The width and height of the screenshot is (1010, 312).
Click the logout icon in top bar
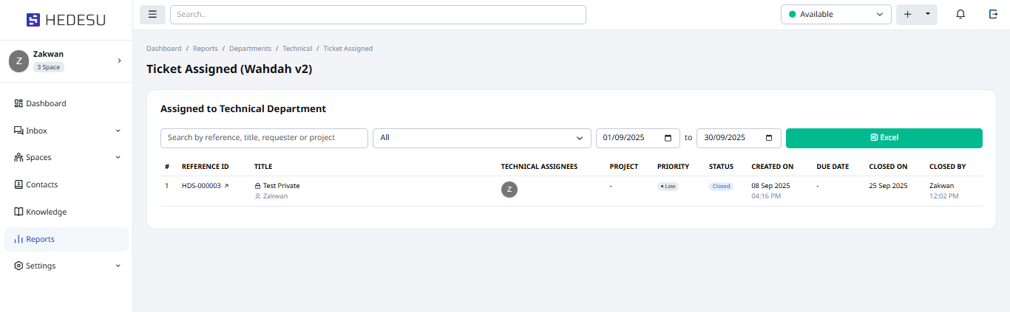point(992,15)
